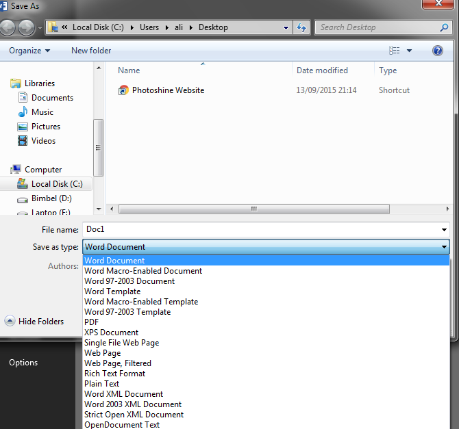Choose XPS Document option
Image resolution: width=459 pixels, height=429 pixels.
coord(266,333)
